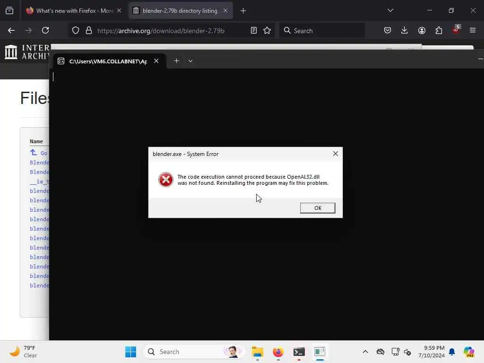Select the terminal tab C:\Users\VM6.COLLABNET
This screenshot has height=363, width=484.
(108, 61)
